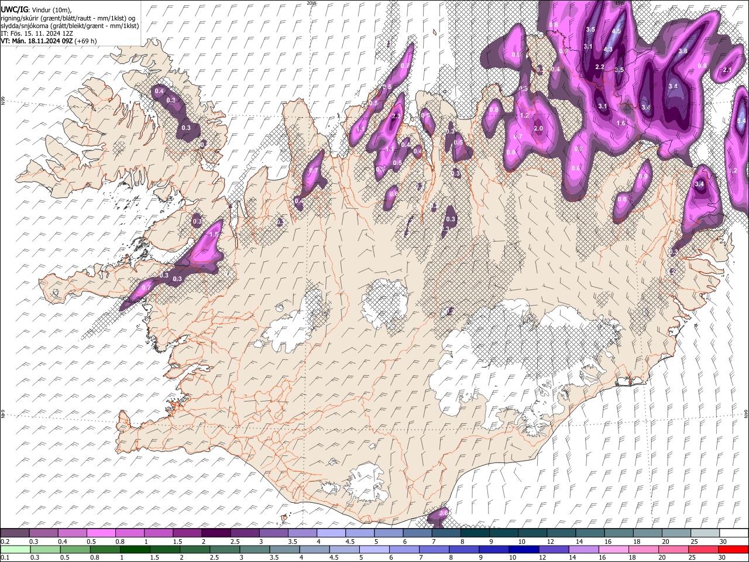Pick the rain scale swatch between 20 and 25

pyautogui.click(x=673, y=549)
